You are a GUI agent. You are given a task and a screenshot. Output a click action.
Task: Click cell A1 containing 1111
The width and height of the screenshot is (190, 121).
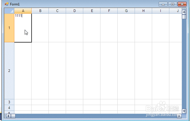point(23,28)
